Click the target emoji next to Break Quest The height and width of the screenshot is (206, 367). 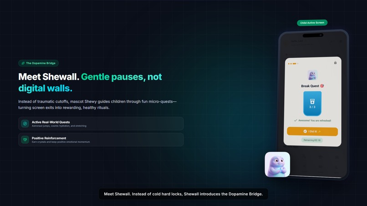coord(322,86)
